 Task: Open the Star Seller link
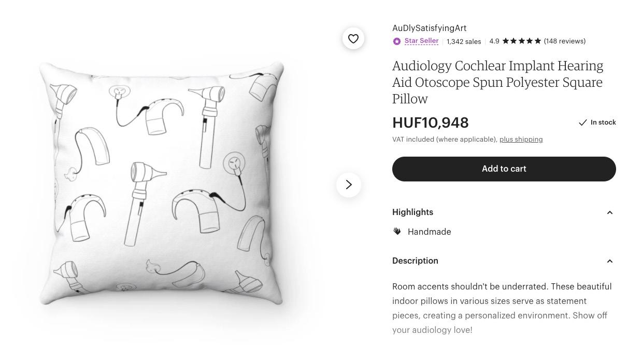point(421,41)
